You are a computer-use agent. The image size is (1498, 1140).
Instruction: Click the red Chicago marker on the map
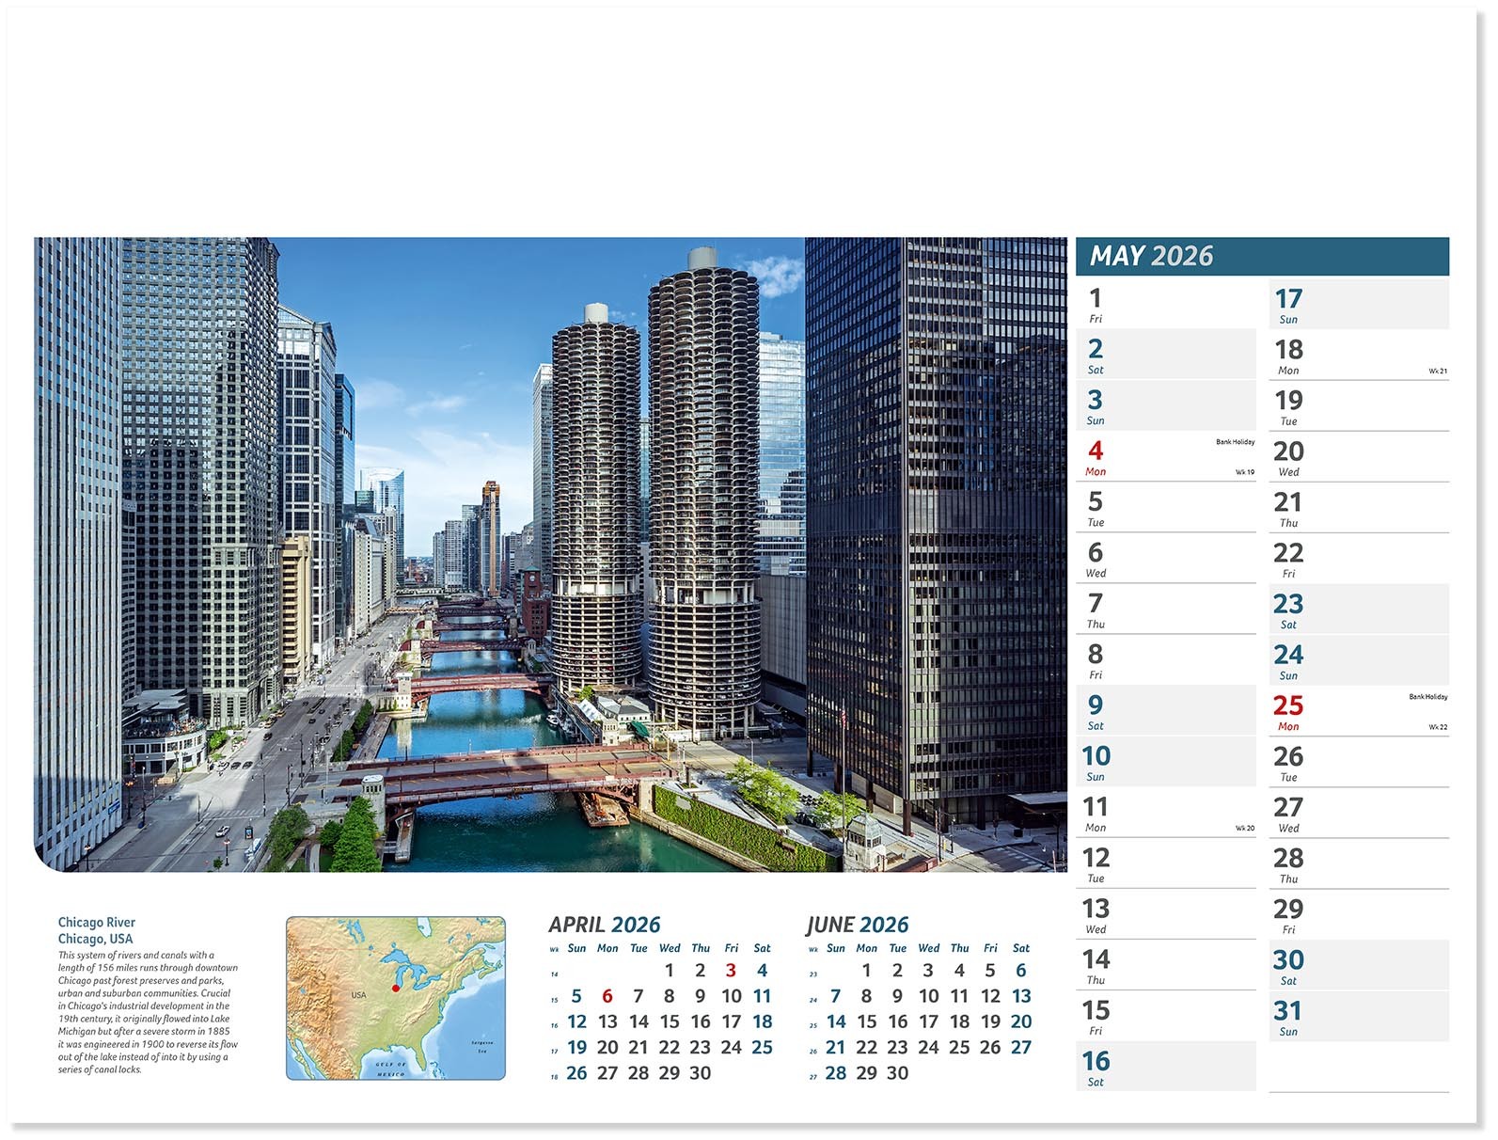coord(395,988)
